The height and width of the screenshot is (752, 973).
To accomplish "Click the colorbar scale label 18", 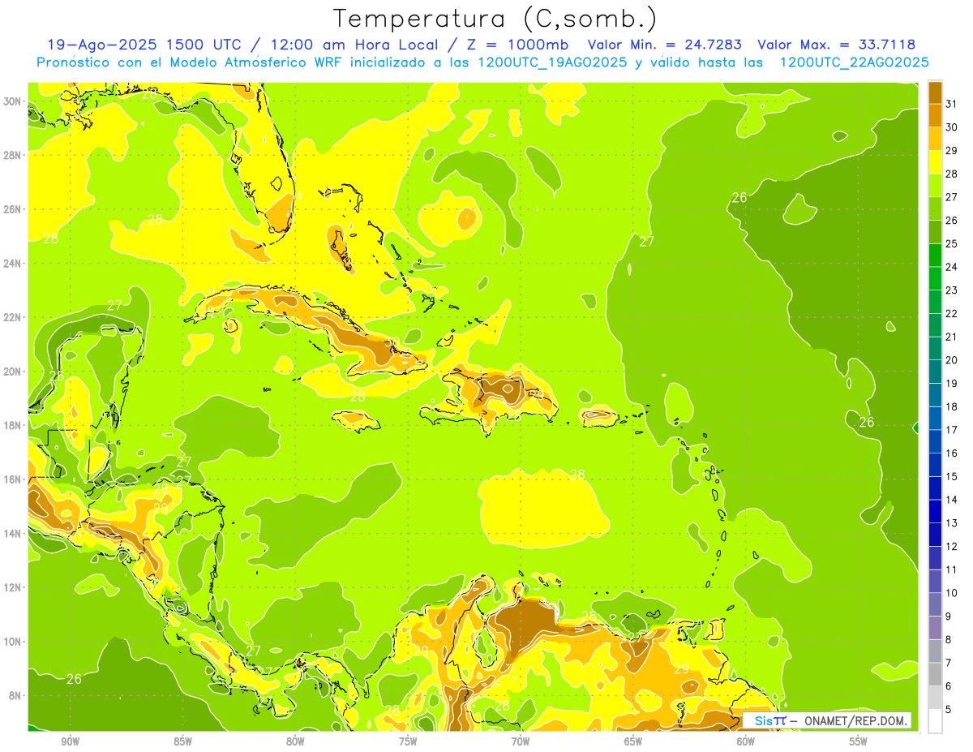I will pyautogui.click(x=952, y=406).
